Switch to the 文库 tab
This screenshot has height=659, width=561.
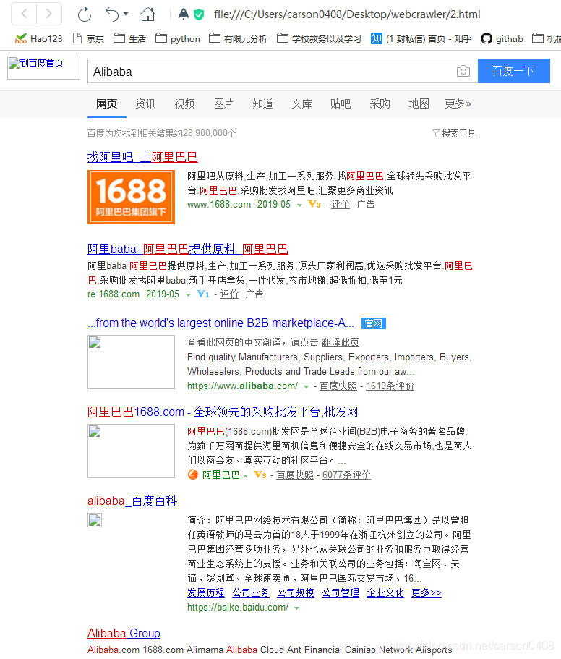pos(302,104)
